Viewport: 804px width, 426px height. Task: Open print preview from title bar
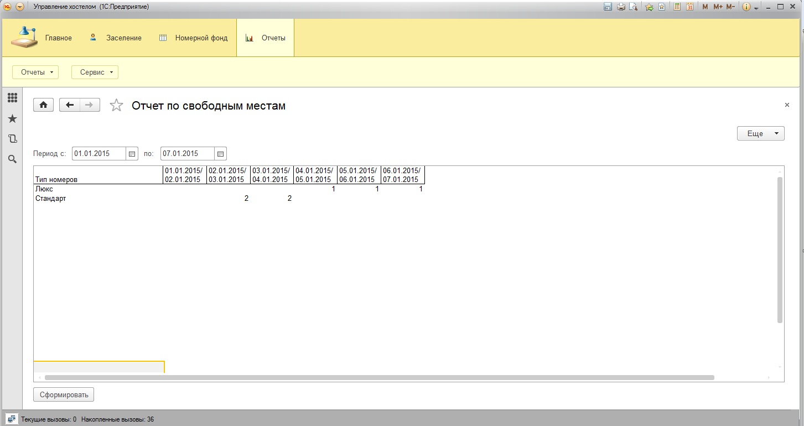634,7
